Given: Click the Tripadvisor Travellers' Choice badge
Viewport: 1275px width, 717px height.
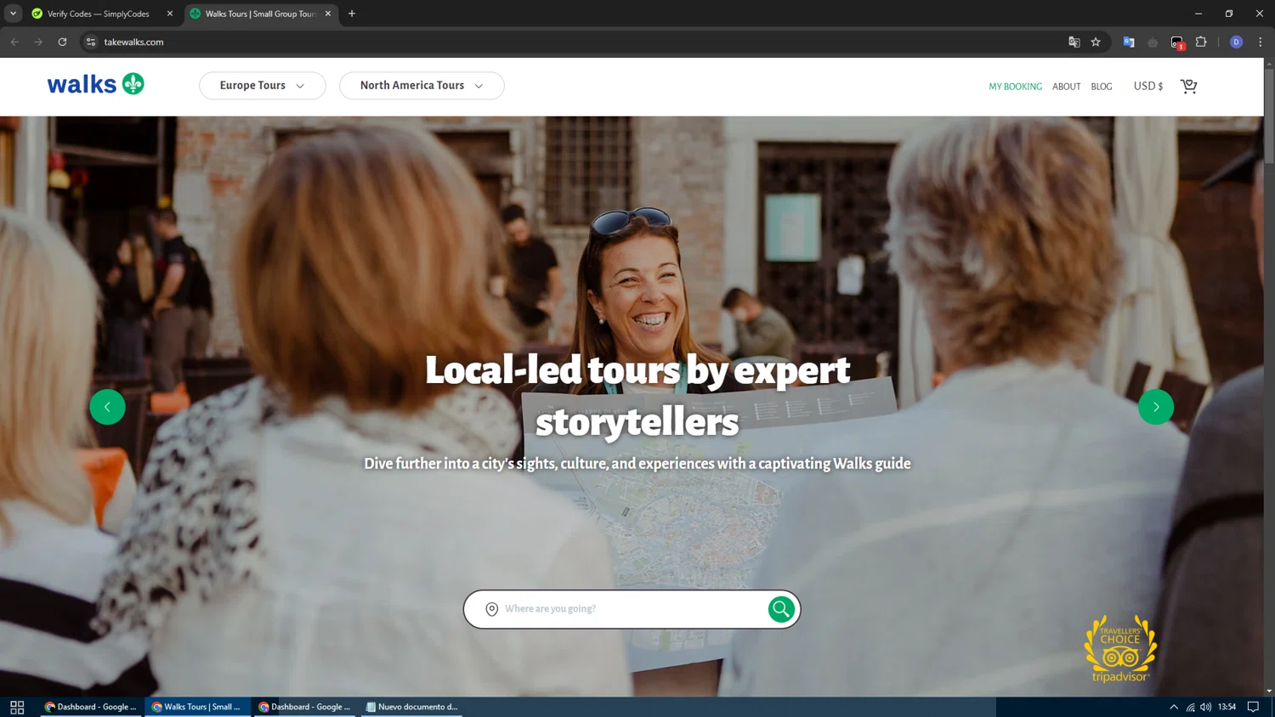Looking at the screenshot, I should 1120,648.
